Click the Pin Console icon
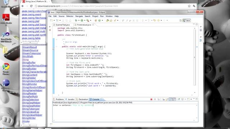The width and height of the screenshot is (230, 129). click(x=179, y=99)
